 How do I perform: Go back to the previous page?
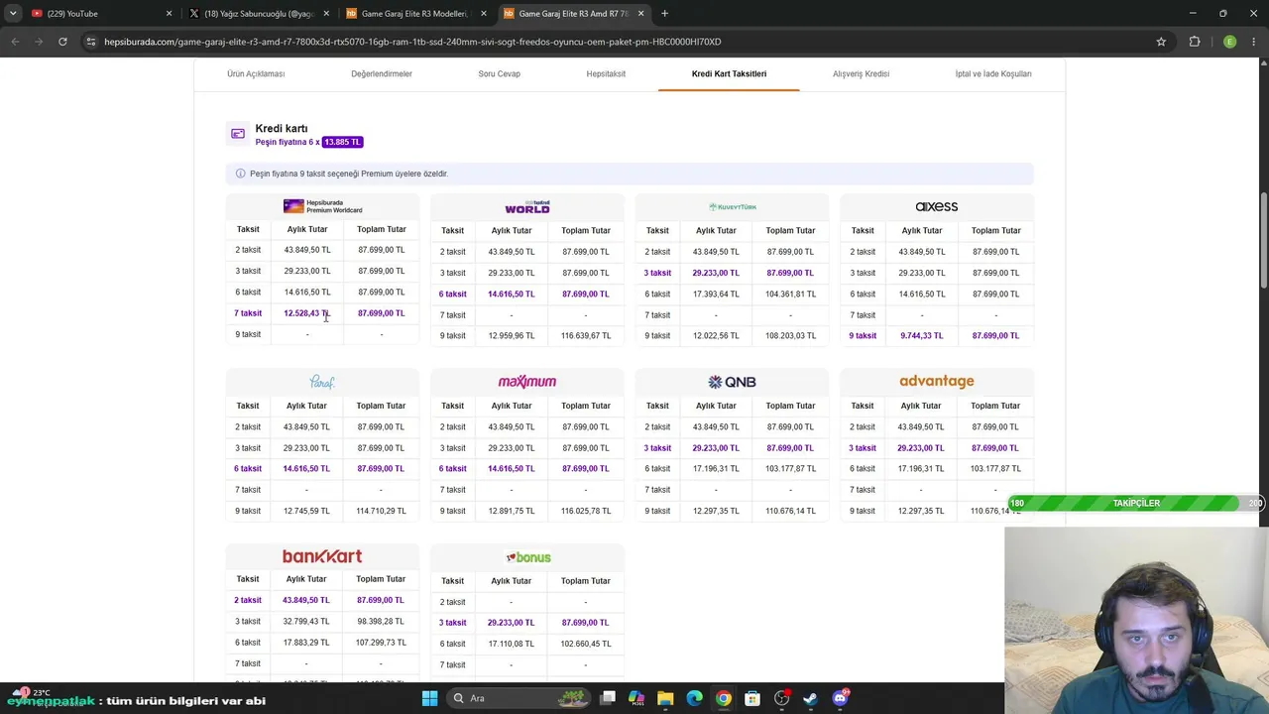(15, 42)
